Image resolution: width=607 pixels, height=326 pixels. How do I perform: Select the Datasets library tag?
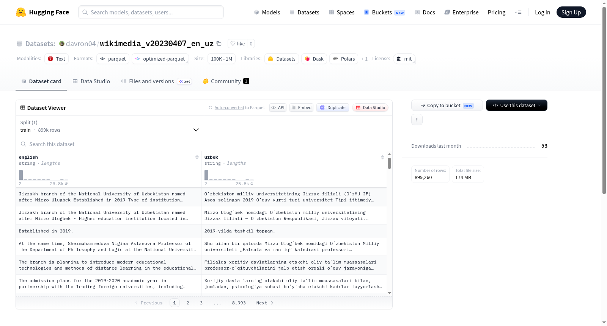coord(281,59)
